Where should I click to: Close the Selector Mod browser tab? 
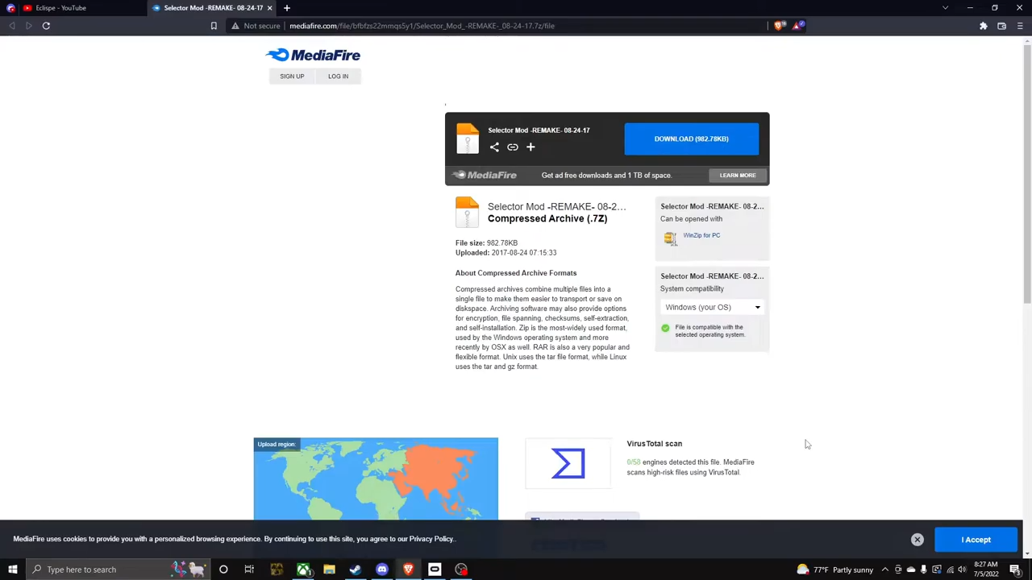pyautogui.click(x=269, y=8)
